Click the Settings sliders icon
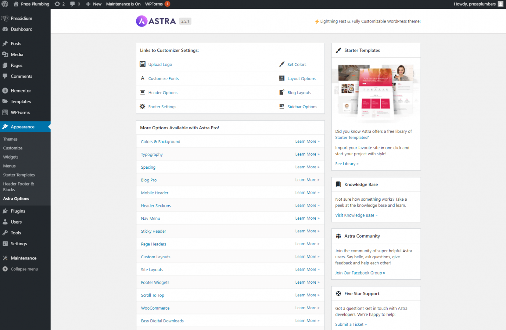The height and width of the screenshot is (330, 506). pyautogui.click(x=5, y=244)
